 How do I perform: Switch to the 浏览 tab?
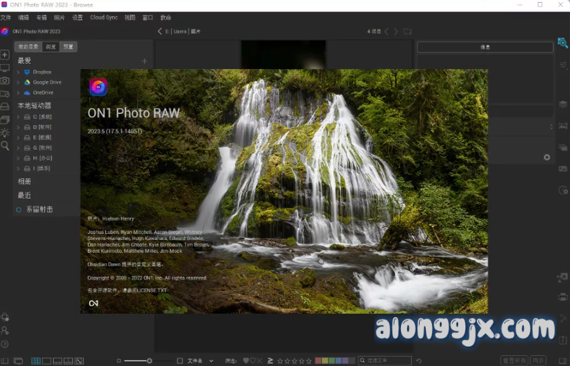(51, 47)
